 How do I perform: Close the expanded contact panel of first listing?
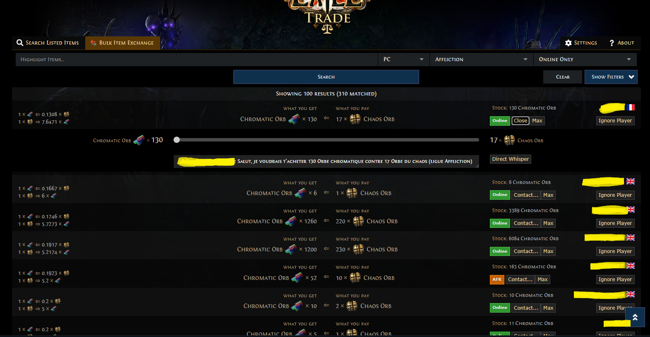click(520, 121)
